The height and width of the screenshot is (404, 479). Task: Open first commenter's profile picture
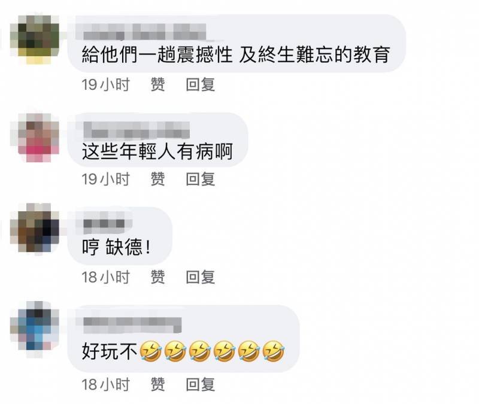pos(35,40)
